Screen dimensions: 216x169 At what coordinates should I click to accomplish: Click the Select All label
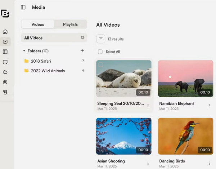[x=113, y=52]
